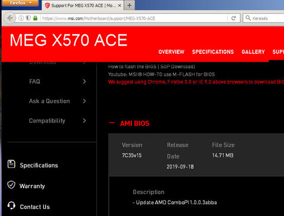Click the file size 14.71 MB value
284x216 pixels.
(222, 156)
